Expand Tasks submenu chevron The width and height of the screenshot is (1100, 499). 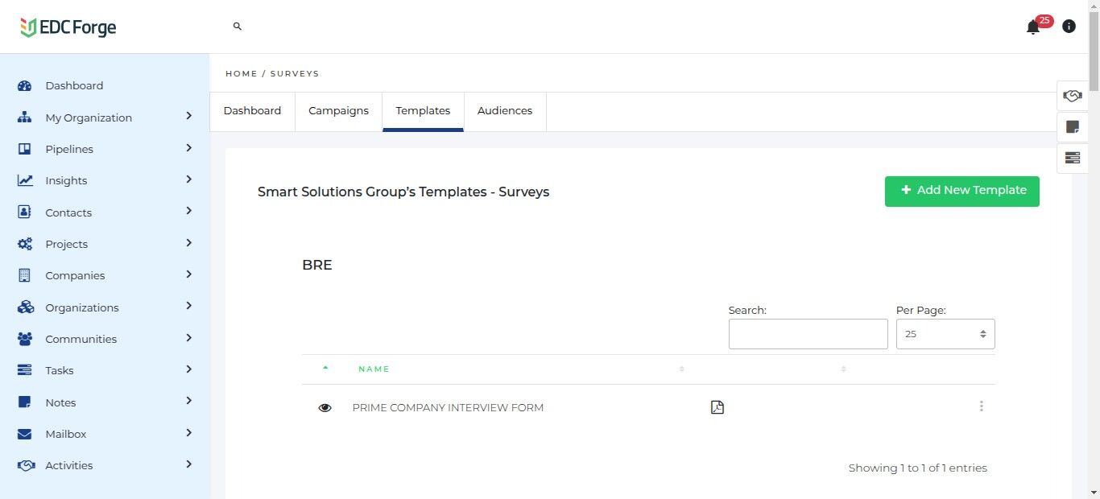(188, 369)
